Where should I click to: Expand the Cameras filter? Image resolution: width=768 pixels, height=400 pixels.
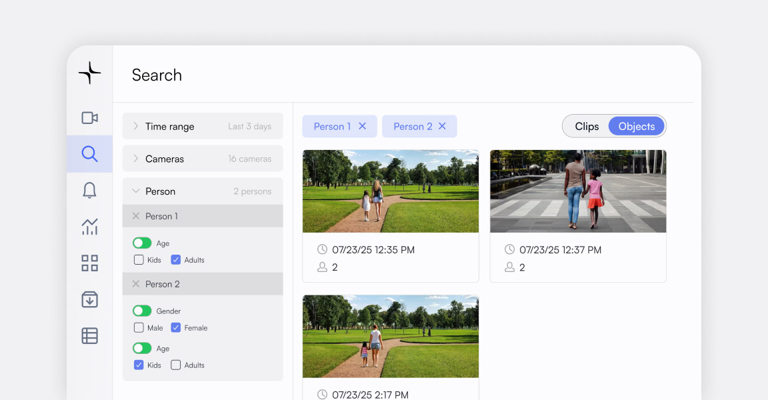click(x=203, y=159)
